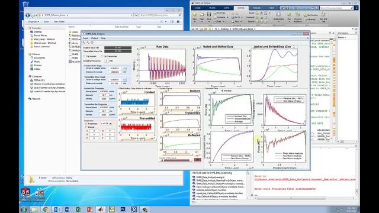Image resolution: width=379 pixels, height=213 pixels.
Task: Click the Open folder icon in MATLAB ribbon
Action: (202, 15)
